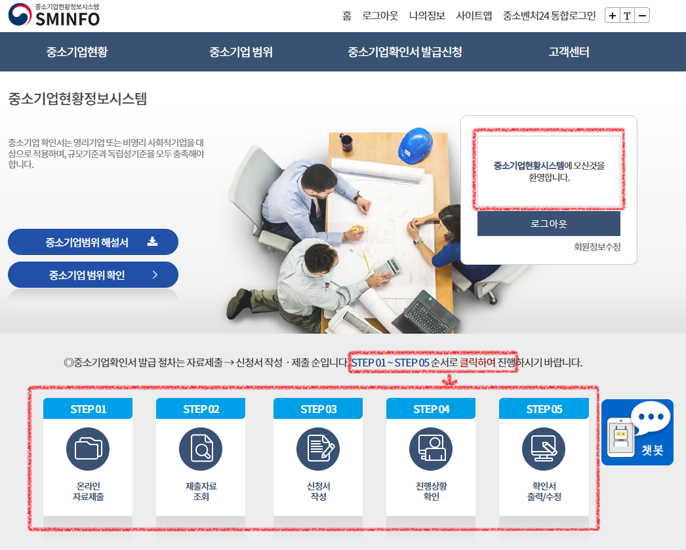Download 중소기업범위 해설서
The width and height of the screenshot is (686, 550).
point(92,242)
